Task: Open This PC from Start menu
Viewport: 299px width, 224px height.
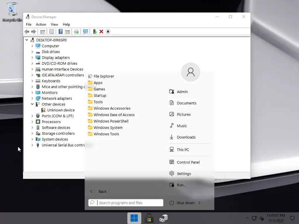Action: (179, 150)
